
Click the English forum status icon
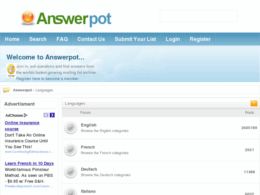pyautogui.click(x=71, y=128)
